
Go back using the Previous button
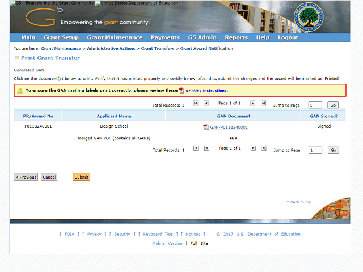click(x=26, y=177)
